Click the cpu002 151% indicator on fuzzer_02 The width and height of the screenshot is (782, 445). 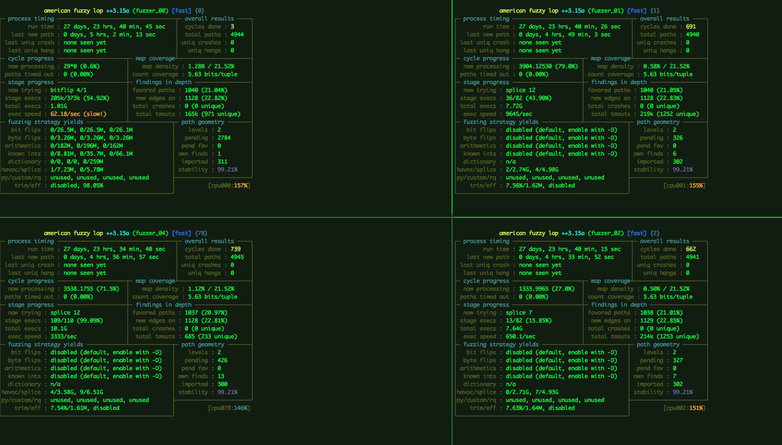[684, 408]
